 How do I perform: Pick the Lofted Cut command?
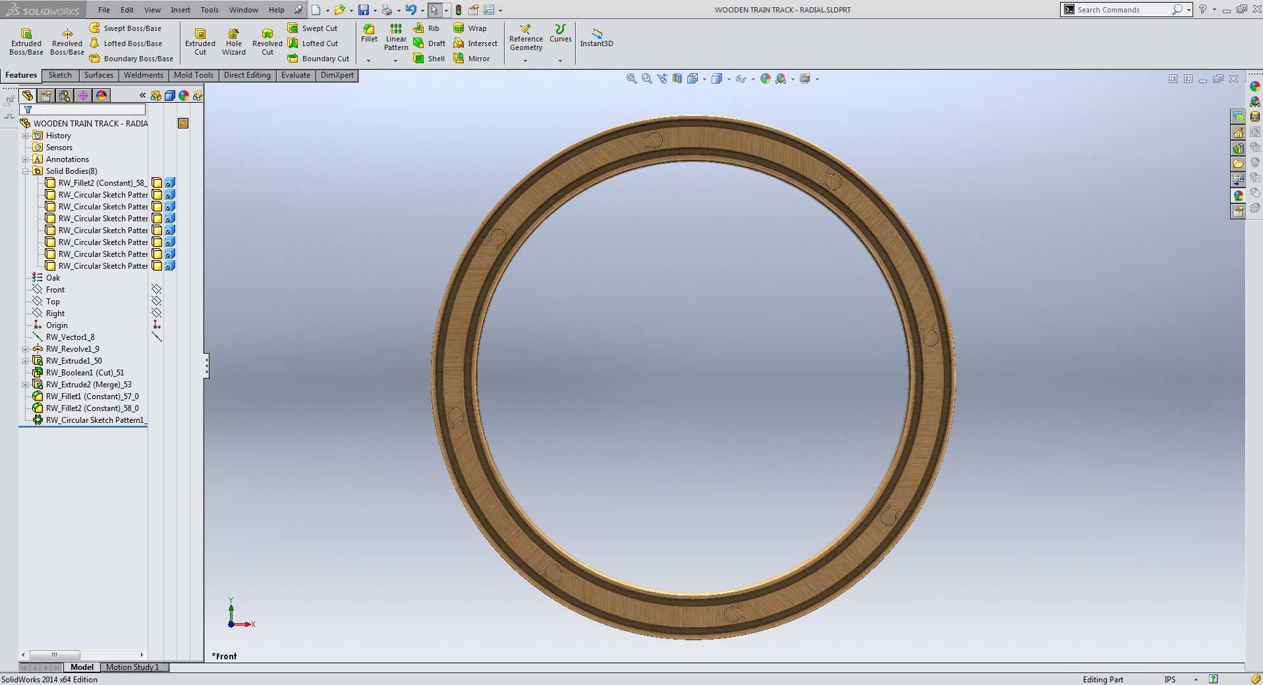pos(313,43)
